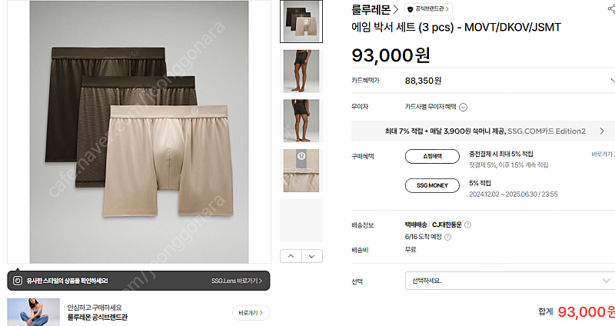
Task: Show next thumbnails with the down arrow
Action: 312,256
